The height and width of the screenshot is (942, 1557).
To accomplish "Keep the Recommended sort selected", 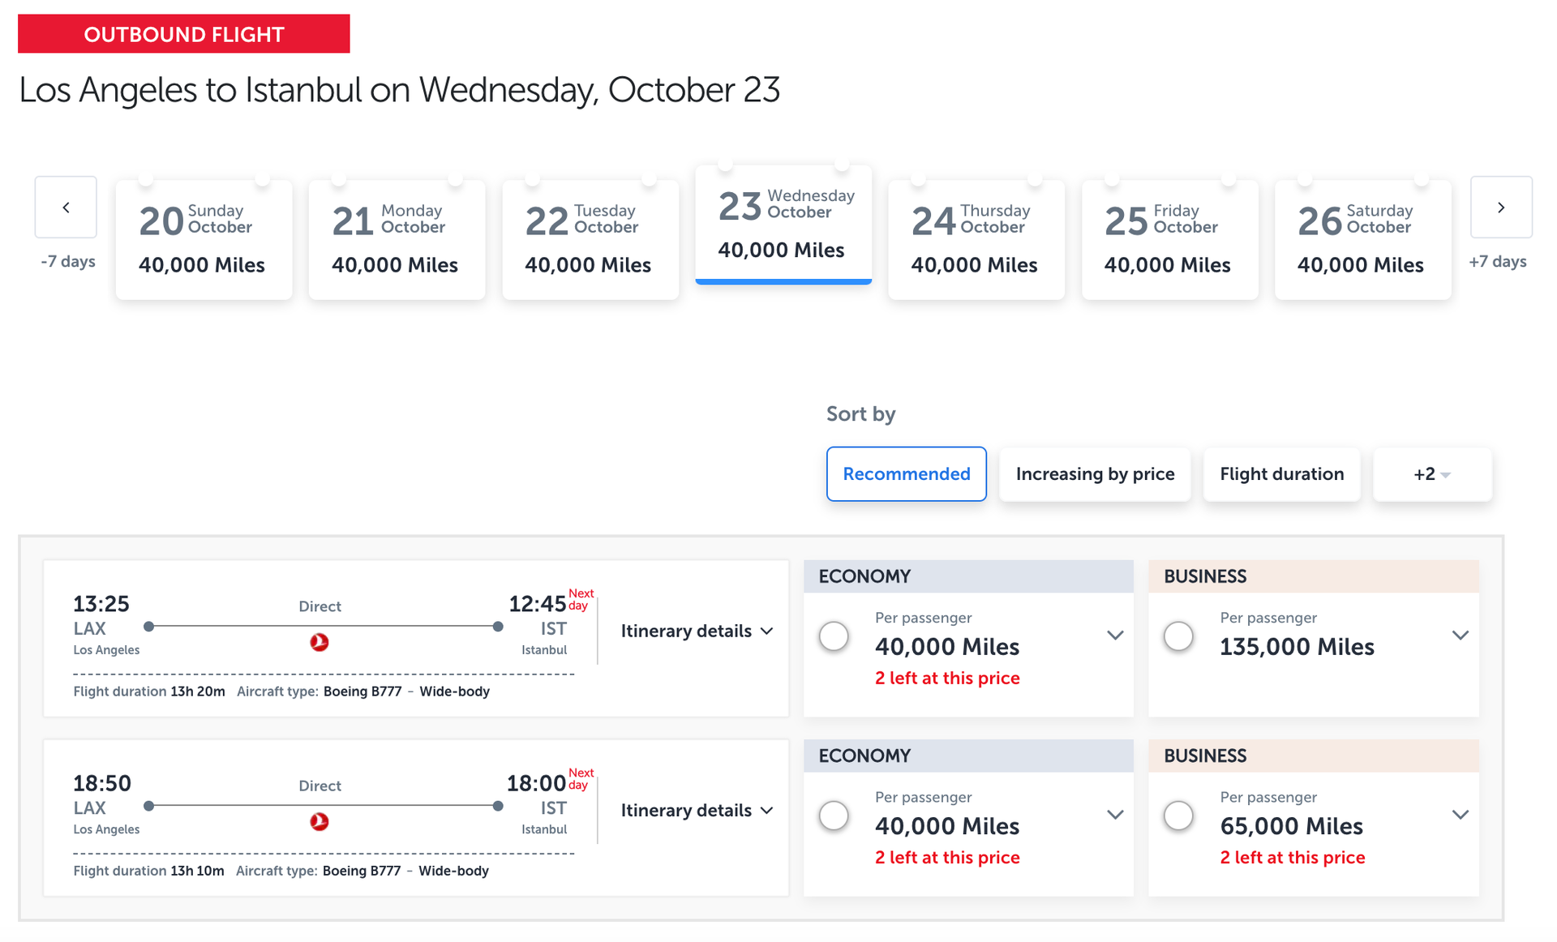I will point(906,474).
